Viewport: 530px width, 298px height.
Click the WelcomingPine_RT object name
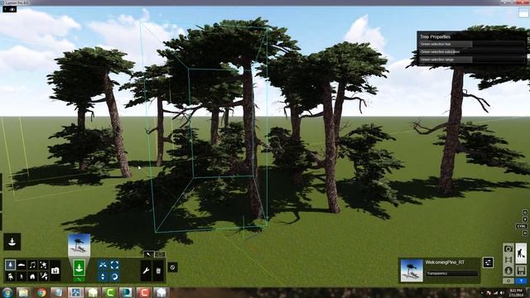[x=445, y=262]
